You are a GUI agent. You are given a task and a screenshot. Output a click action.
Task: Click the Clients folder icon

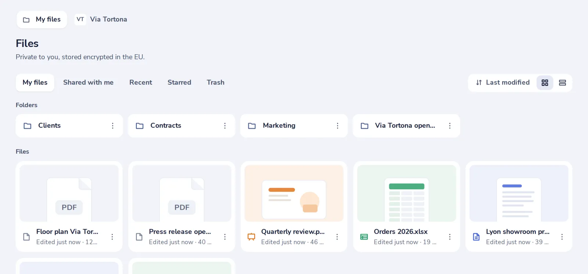tap(28, 126)
